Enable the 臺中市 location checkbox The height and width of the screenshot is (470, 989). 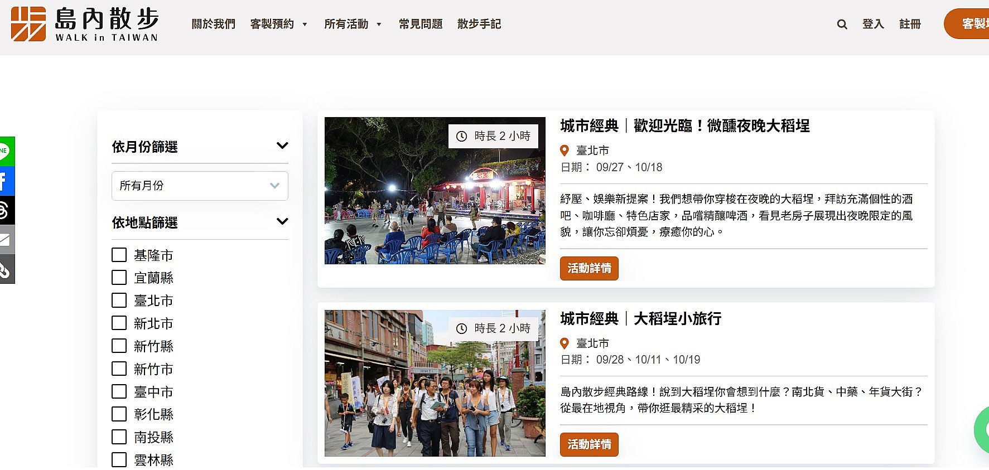tap(119, 391)
